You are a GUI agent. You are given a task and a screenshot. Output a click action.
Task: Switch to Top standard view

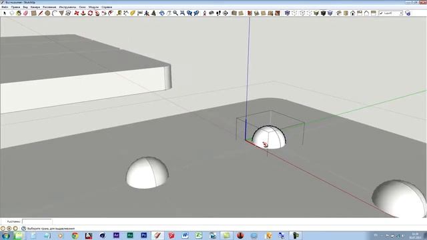click(346, 13)
